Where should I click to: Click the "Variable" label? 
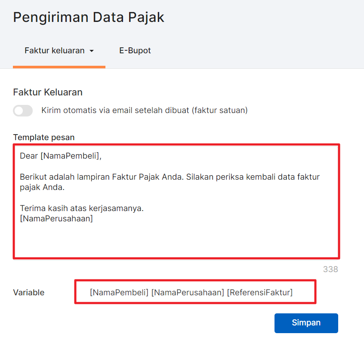29,292
